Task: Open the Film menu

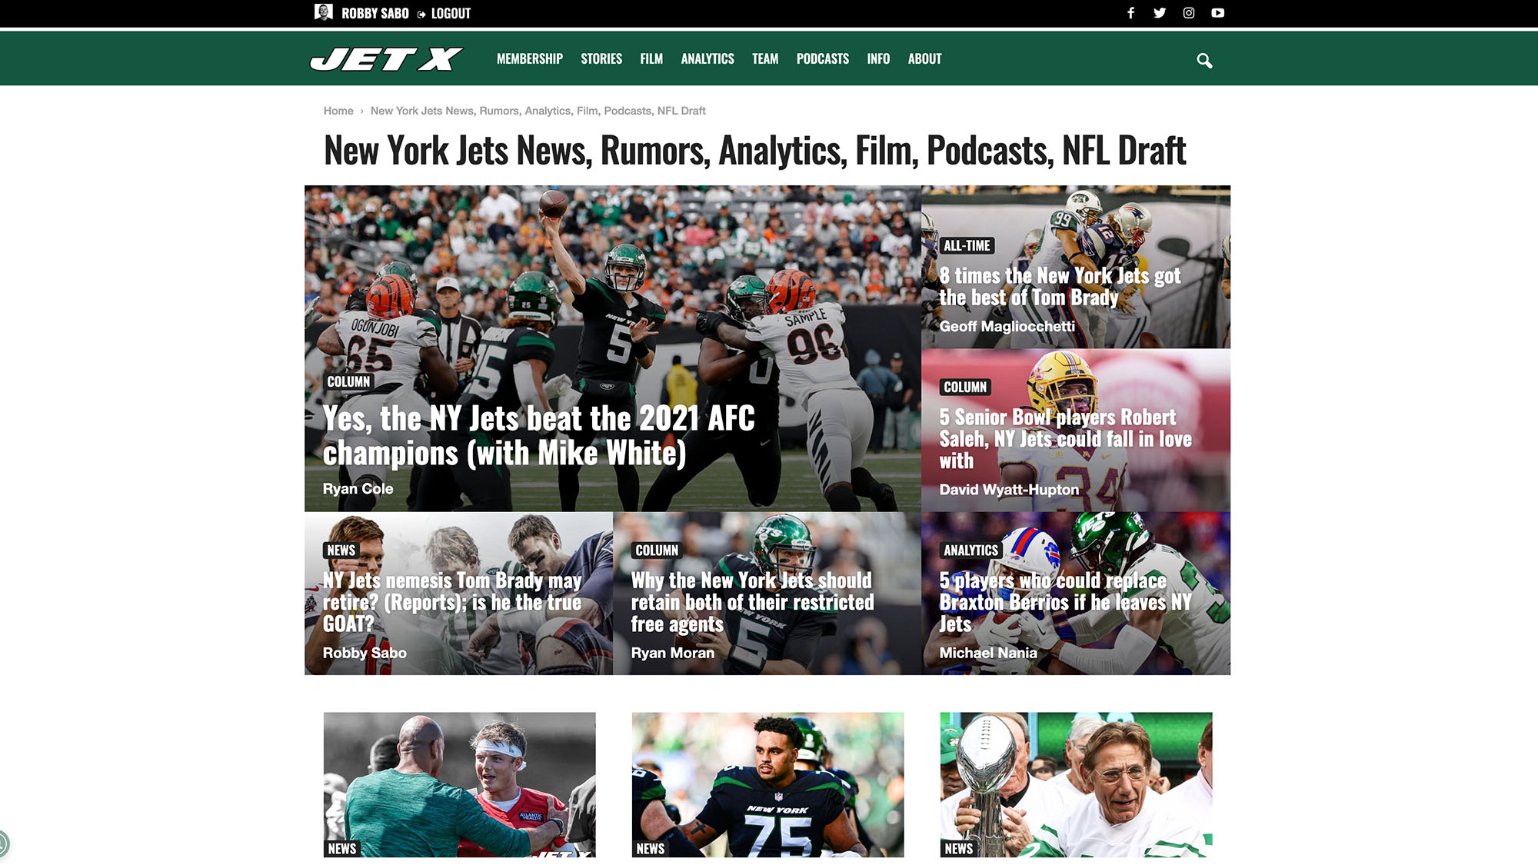Action: 651,59
